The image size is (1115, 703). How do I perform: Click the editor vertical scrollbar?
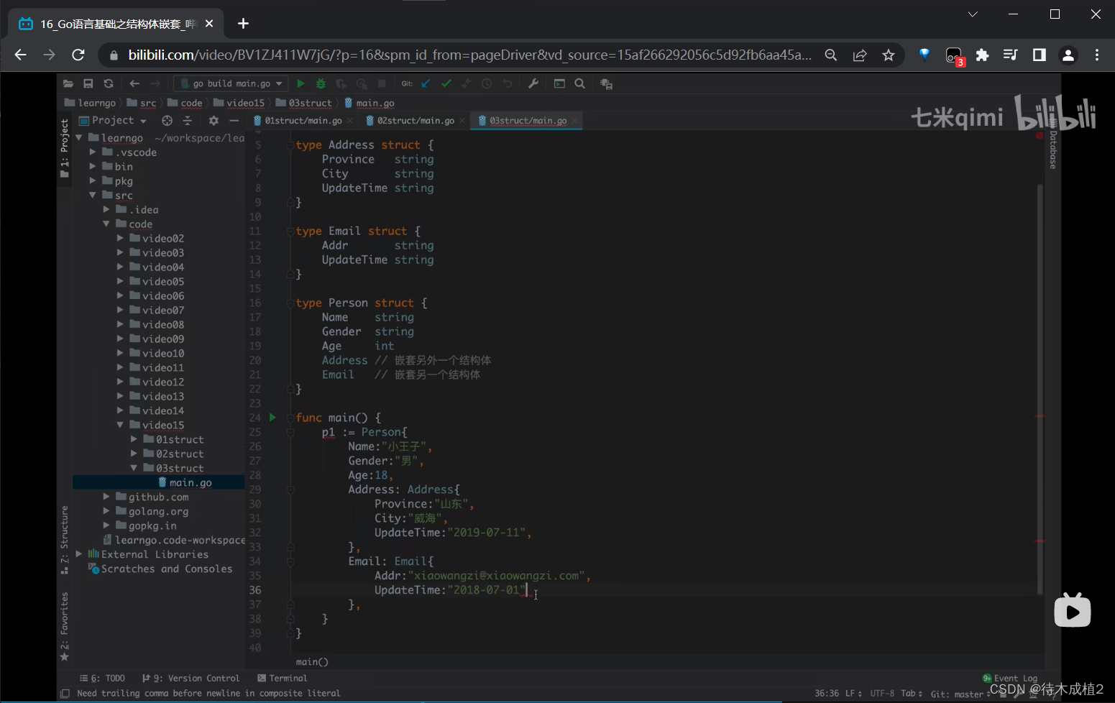pyautogui.click(x=1040, y=388)
